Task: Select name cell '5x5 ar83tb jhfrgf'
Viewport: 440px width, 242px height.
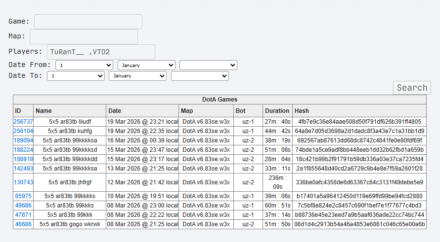Action: [70, 182]
